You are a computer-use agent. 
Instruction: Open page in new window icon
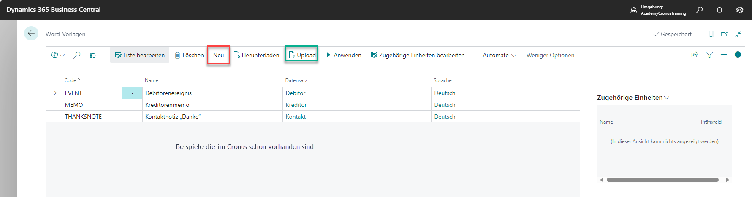tap(724, 34)
